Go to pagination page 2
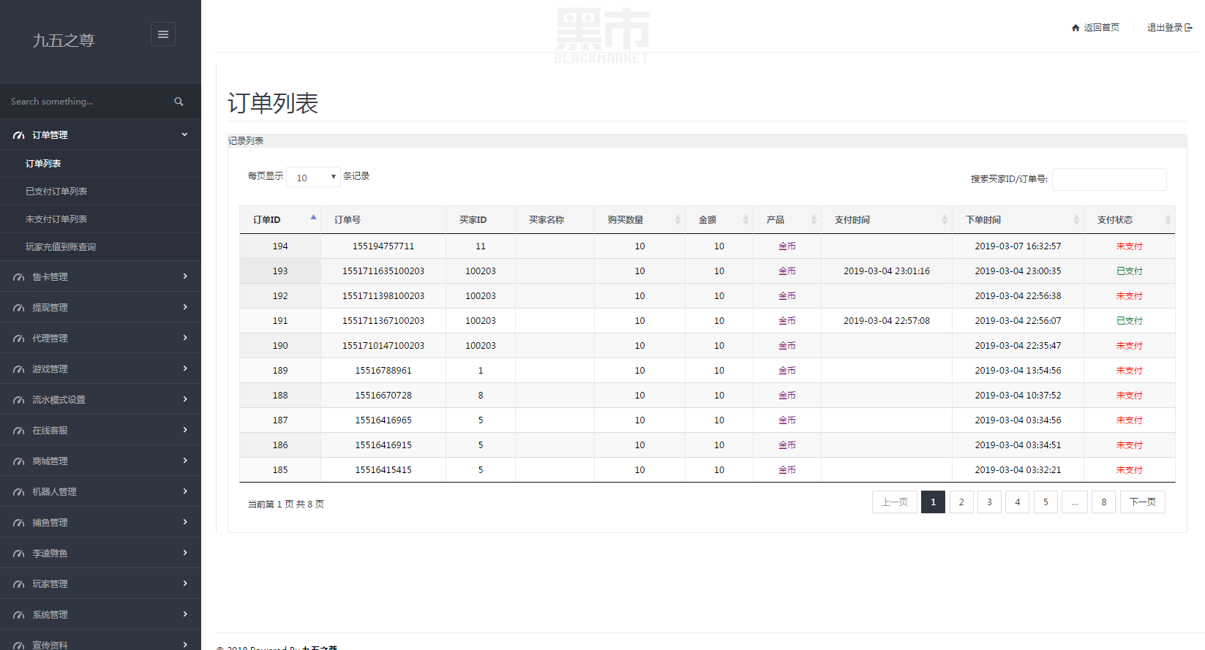This screenshot has height=650, width=1205. [x=961, y=502]
